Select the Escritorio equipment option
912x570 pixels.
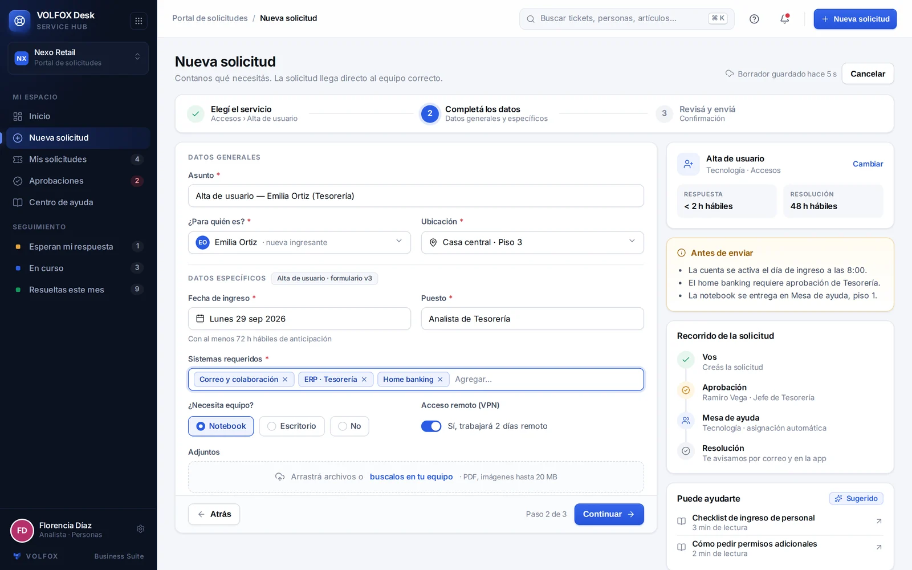point(292,426)
